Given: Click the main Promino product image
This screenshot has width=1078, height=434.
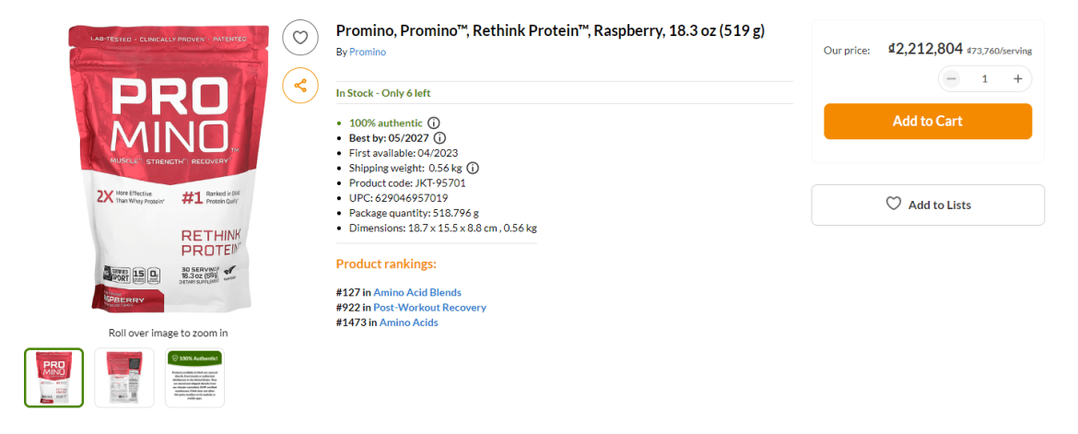Looking at the screenshot, I should [x=157, y=170].
